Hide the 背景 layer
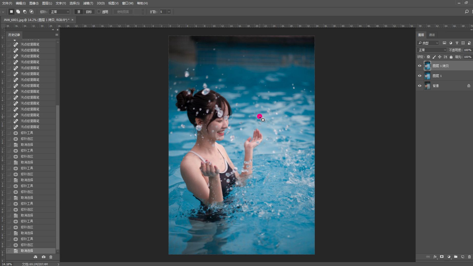The width and height of the screenshot is (473, 266). (x=420, y=86)
